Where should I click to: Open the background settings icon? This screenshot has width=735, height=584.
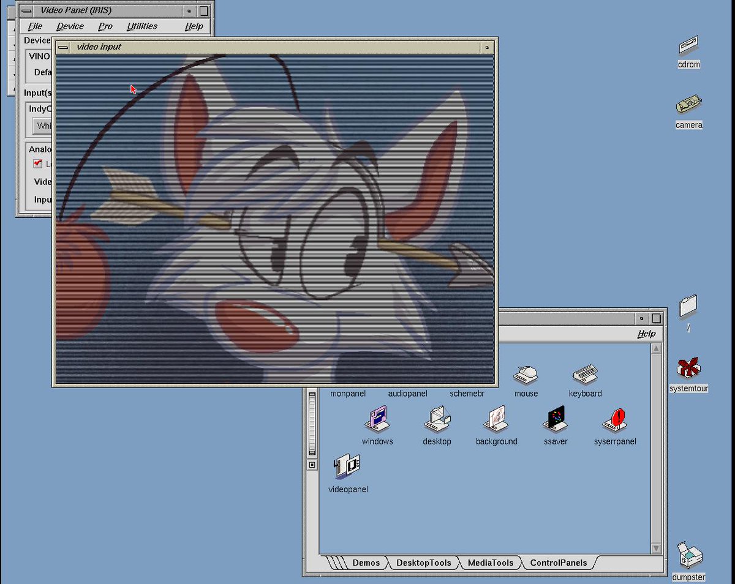[496, 419]
